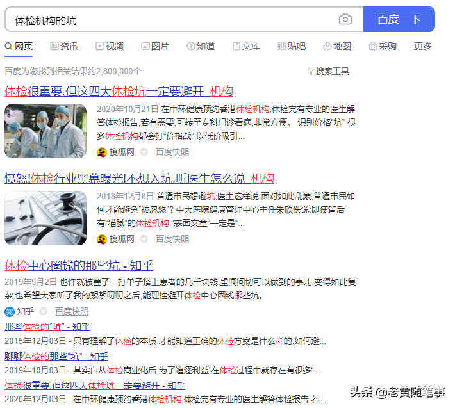The width and height of the screenshot is (455, 408).
Task: Open the 文库 tab
Action: (246, 46)
